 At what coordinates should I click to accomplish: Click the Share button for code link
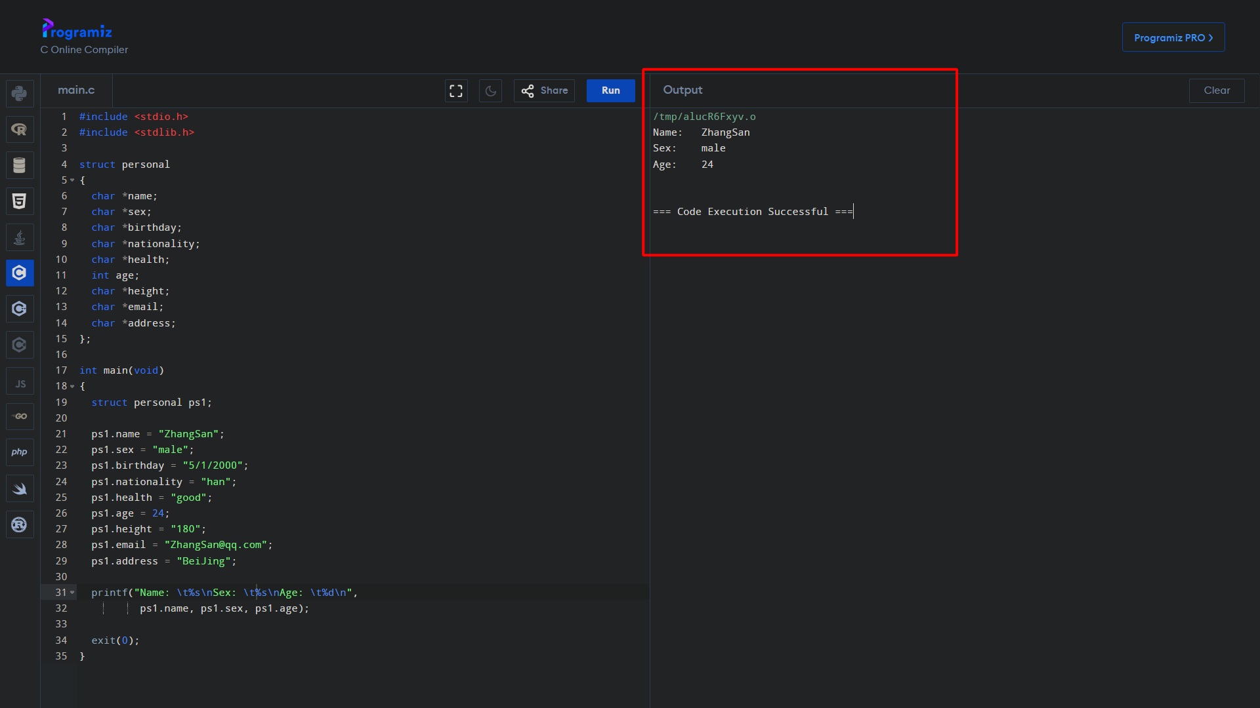tap(544, 90)
